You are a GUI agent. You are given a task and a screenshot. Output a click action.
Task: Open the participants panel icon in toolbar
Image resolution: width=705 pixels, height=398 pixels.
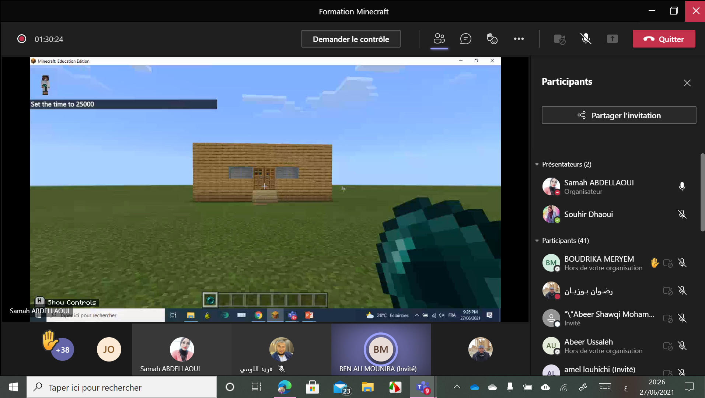[439, 39]
